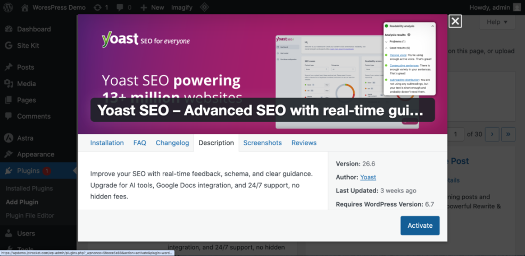The width and height of the screenshot is (525, 256).
Task: Go to next page of plugins
Action: point(492,134)
